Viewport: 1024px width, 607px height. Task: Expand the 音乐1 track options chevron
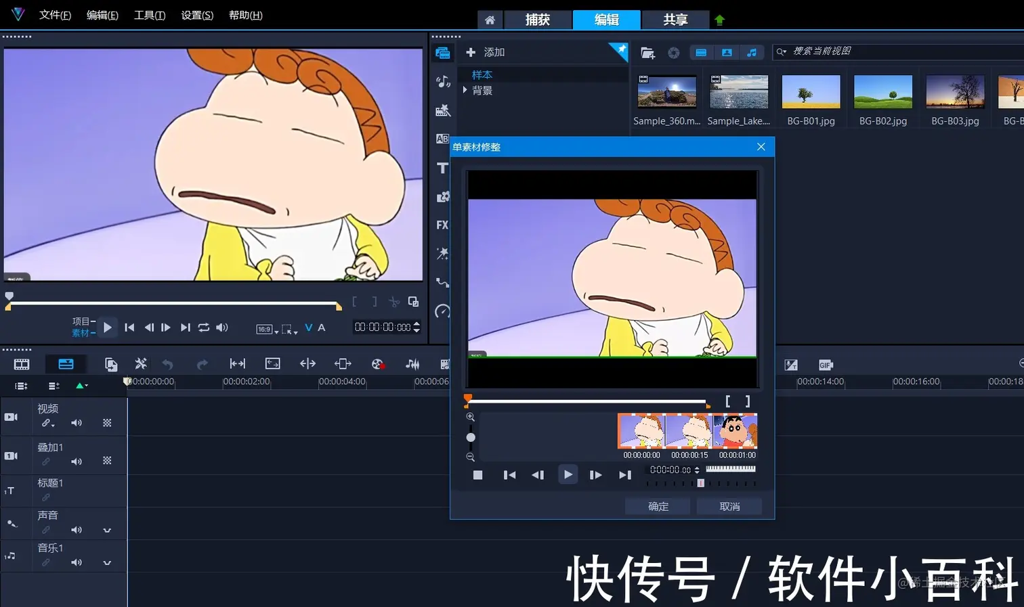point(107,563)
